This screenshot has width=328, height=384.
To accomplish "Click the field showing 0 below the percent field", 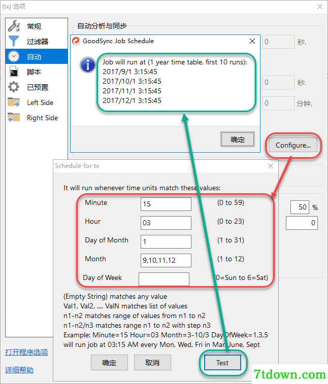I will (302, 223).
